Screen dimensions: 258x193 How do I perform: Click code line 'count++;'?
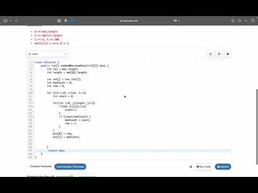click(x=71, y=110)
